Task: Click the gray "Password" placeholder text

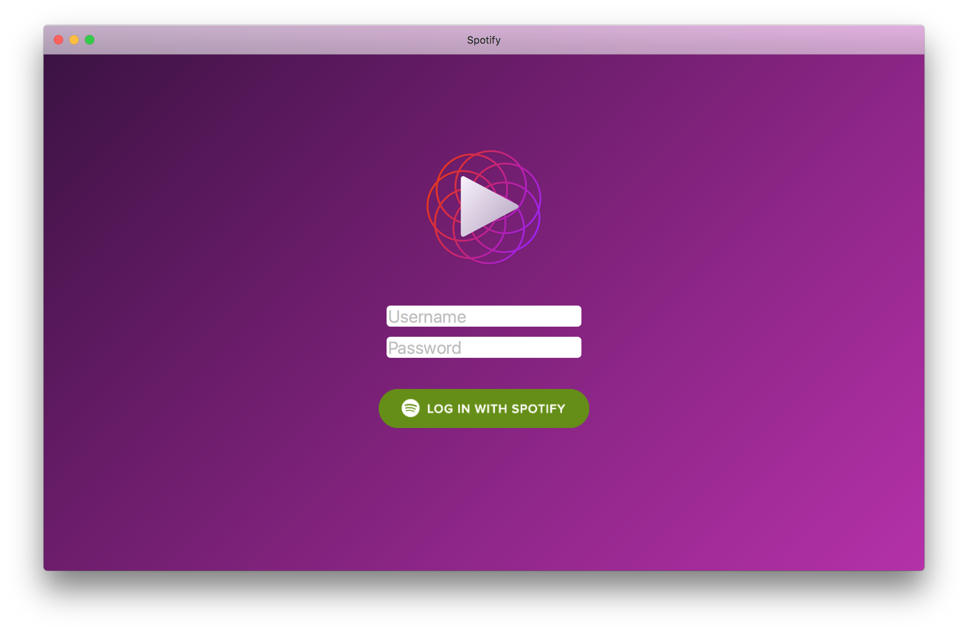Action: point(424,348)
